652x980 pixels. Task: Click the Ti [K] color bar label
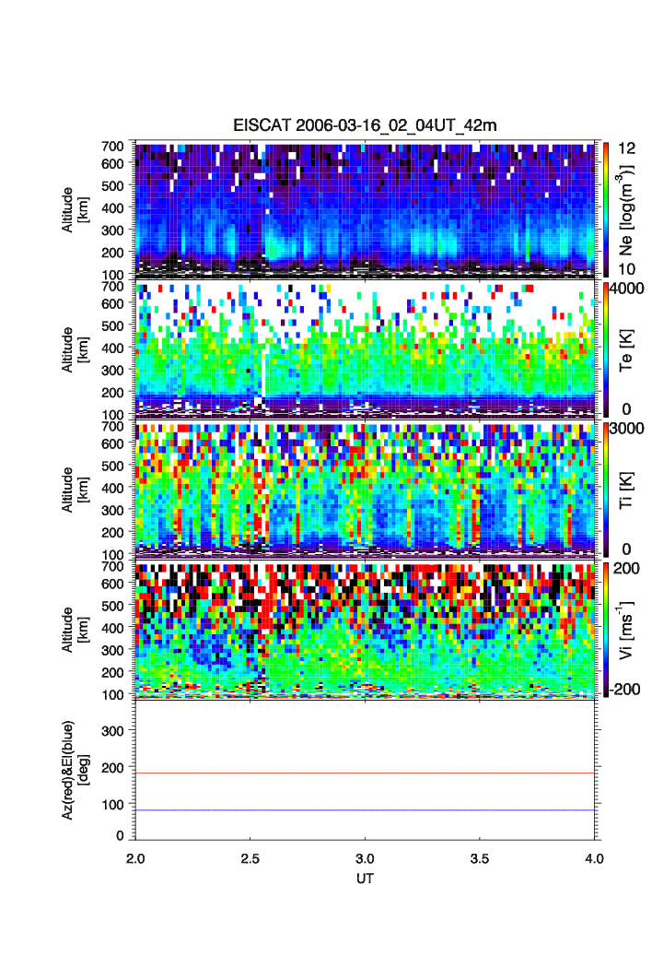[629, 488]
